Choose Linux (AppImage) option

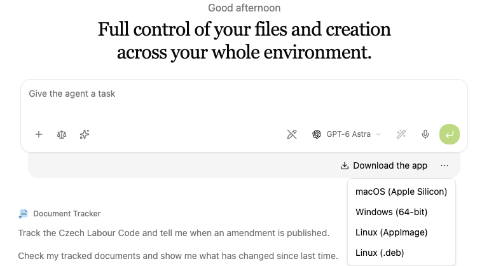pos(401,232)
